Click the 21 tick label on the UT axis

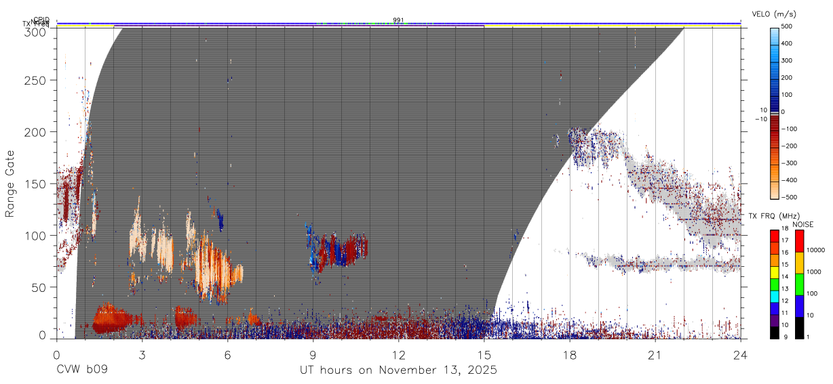pos(655,355)
